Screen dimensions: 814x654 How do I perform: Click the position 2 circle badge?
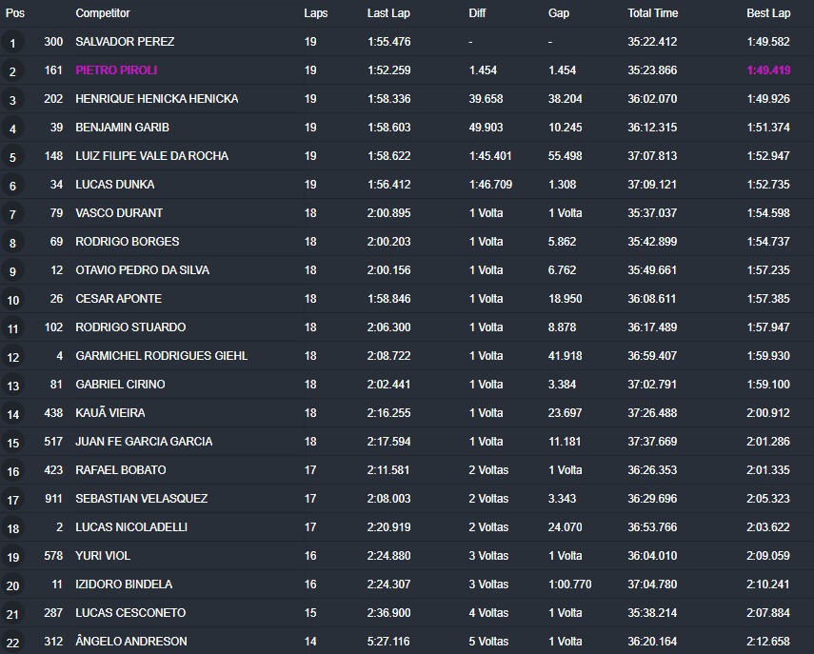click(x=12, y=71)
